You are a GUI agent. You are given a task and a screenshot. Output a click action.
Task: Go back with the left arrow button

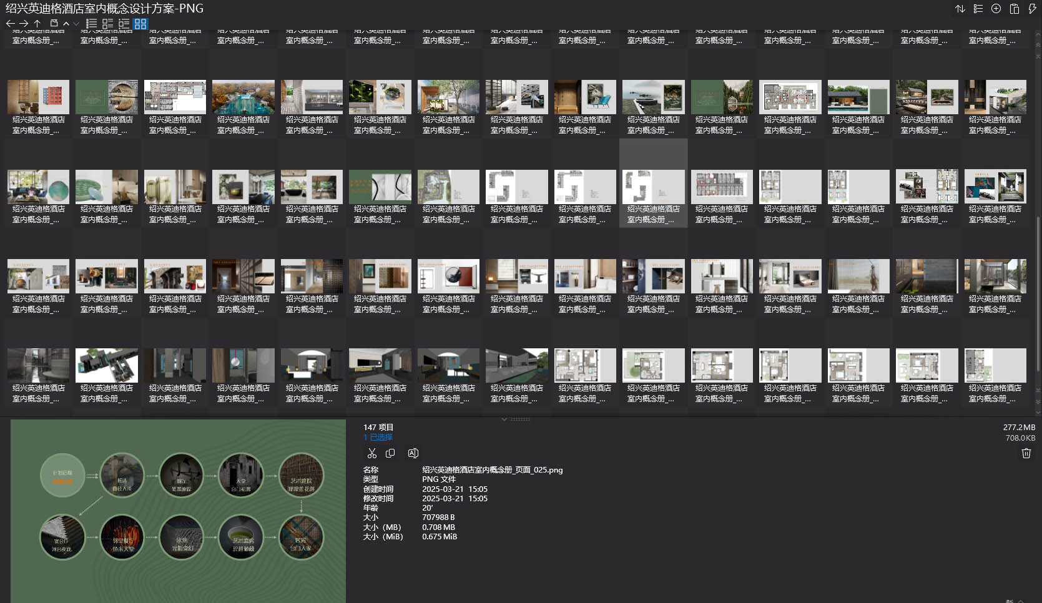coord(10,24)
